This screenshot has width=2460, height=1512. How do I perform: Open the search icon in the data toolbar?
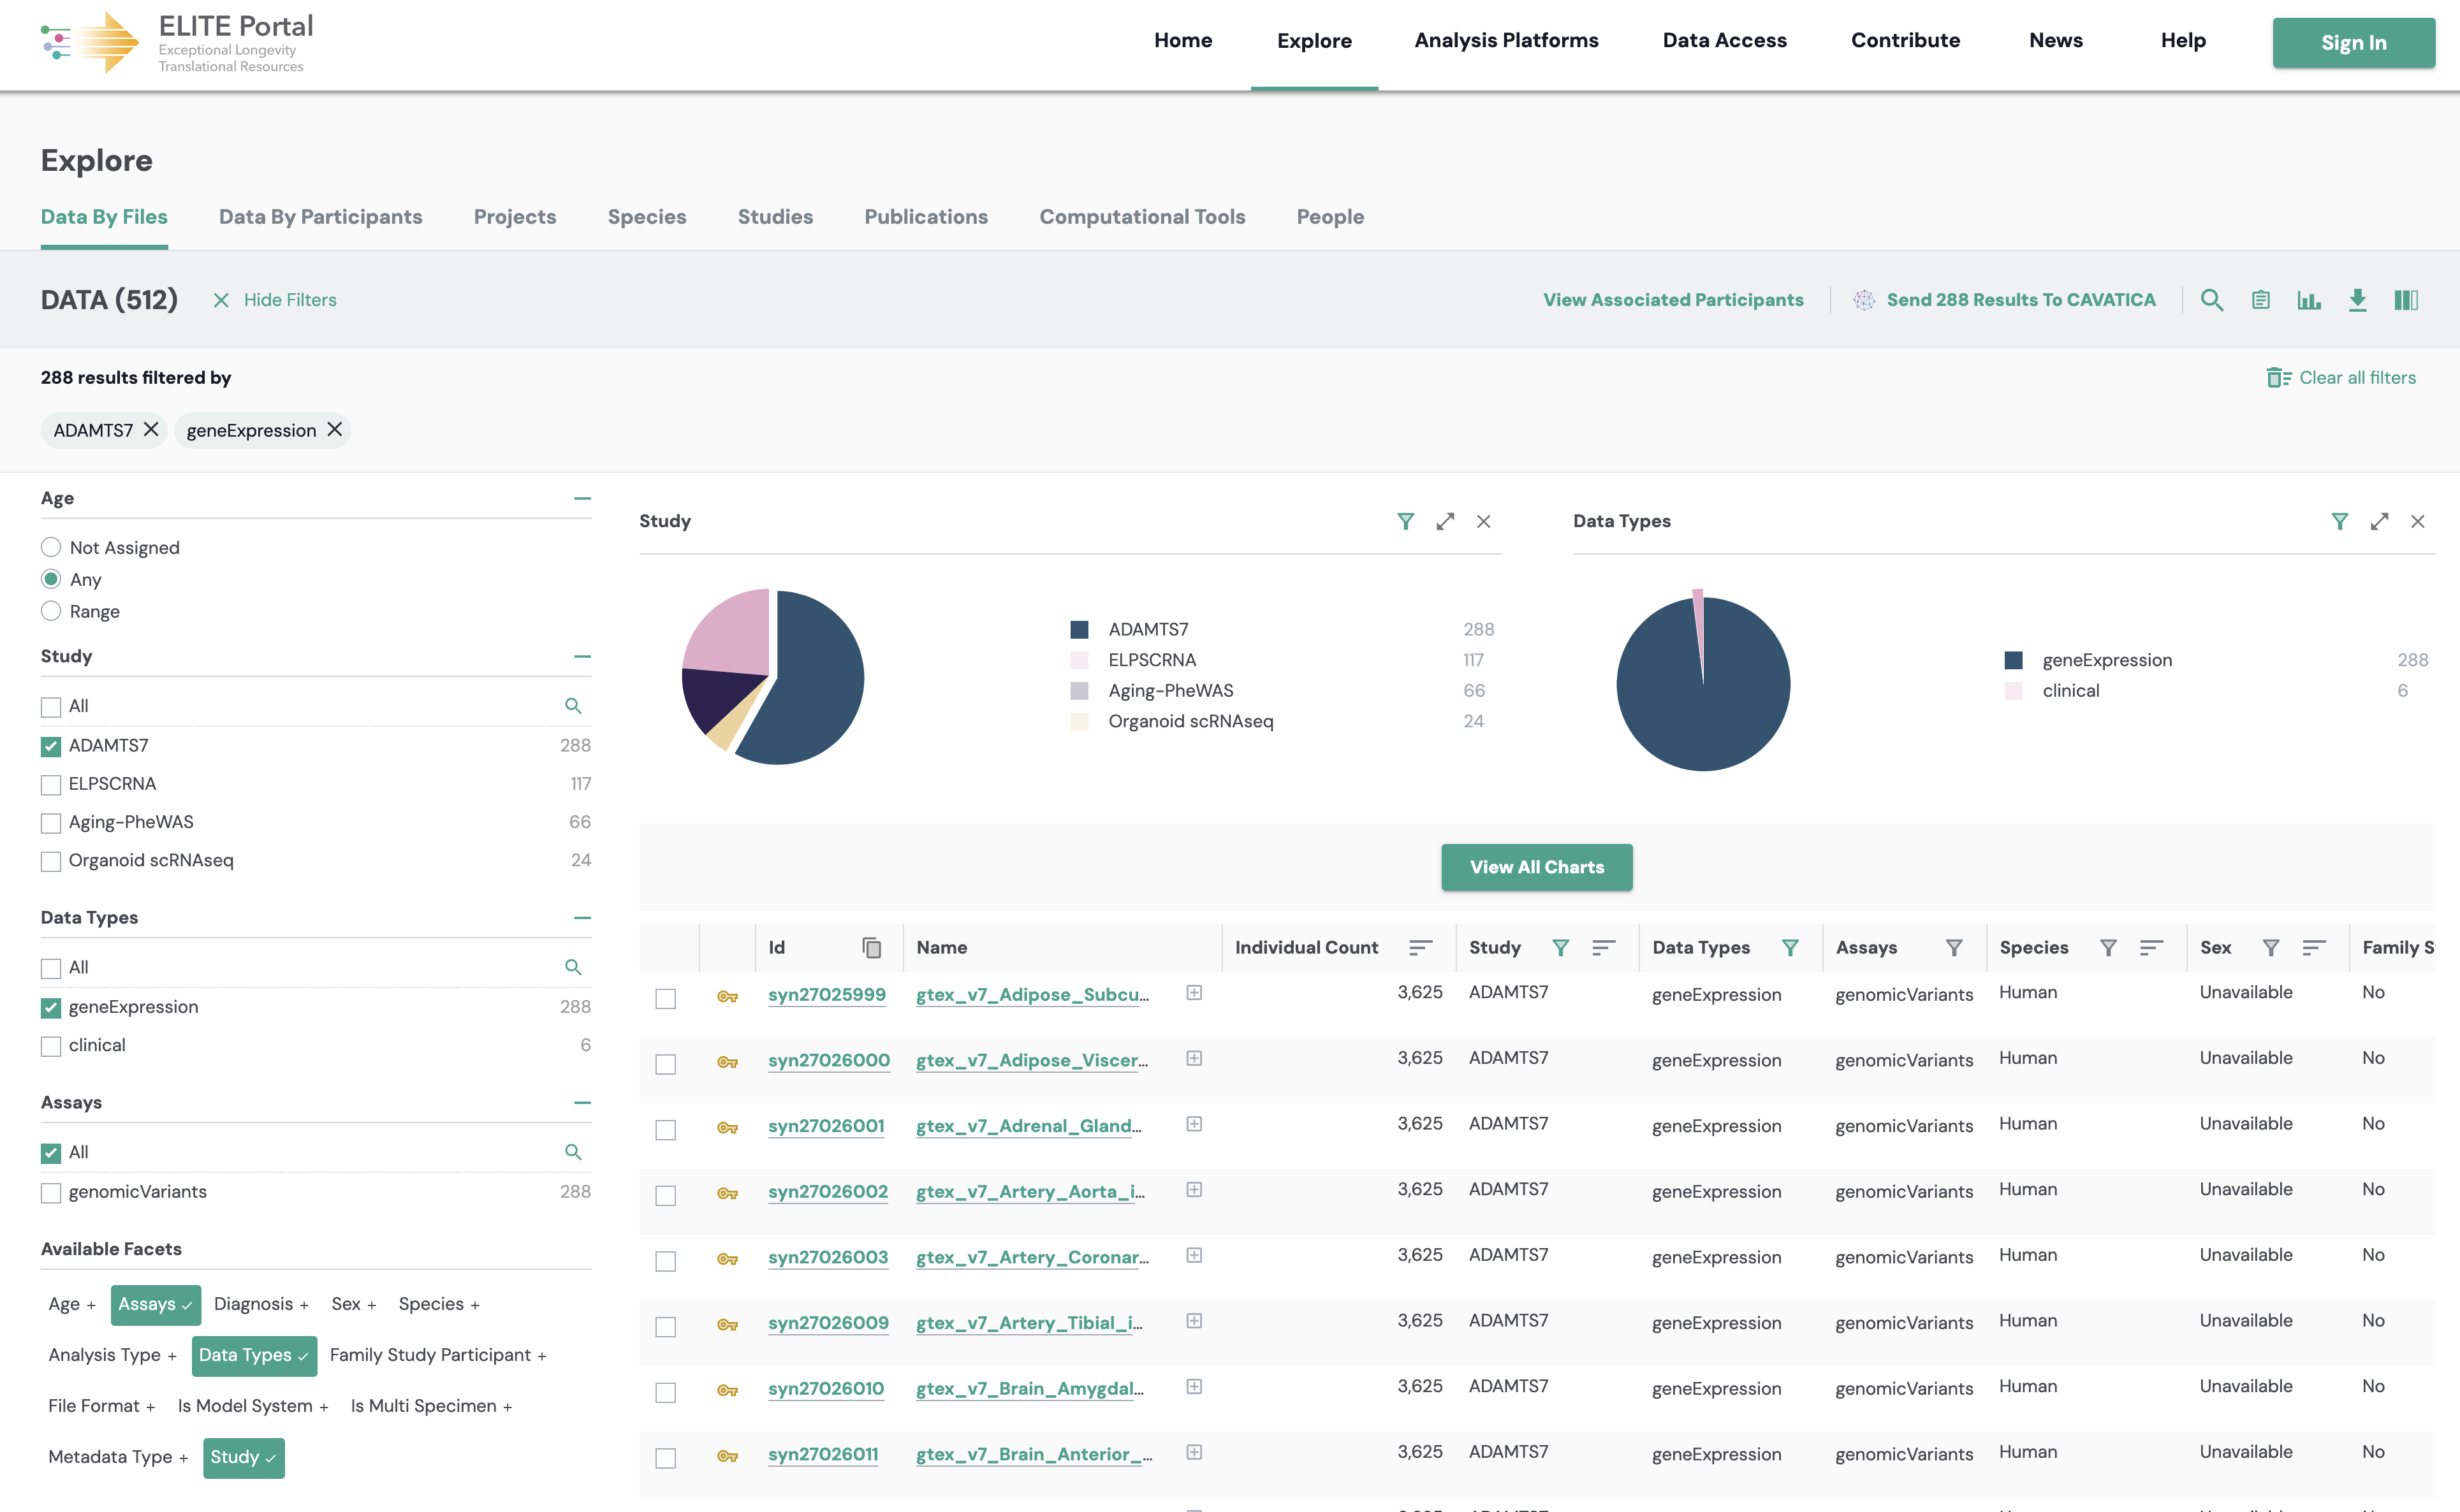pyautogui.click(x=2212, y=300)
